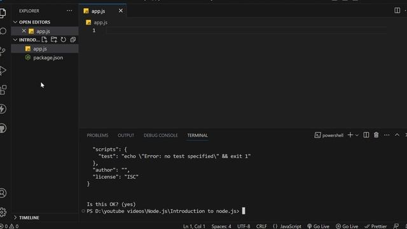Select app.js in the folder tree
This screenshot has width=407, height=229.
click(x=45, y=48)
